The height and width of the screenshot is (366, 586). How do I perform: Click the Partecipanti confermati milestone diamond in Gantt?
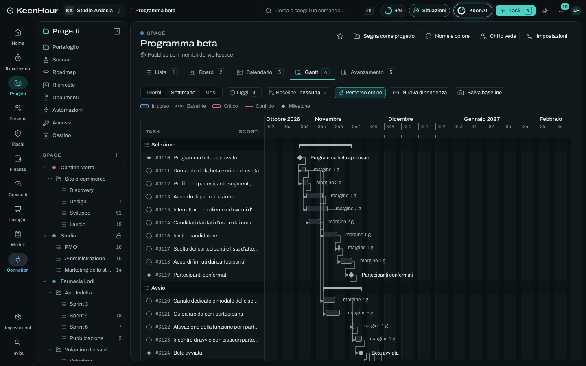point(351,275)
